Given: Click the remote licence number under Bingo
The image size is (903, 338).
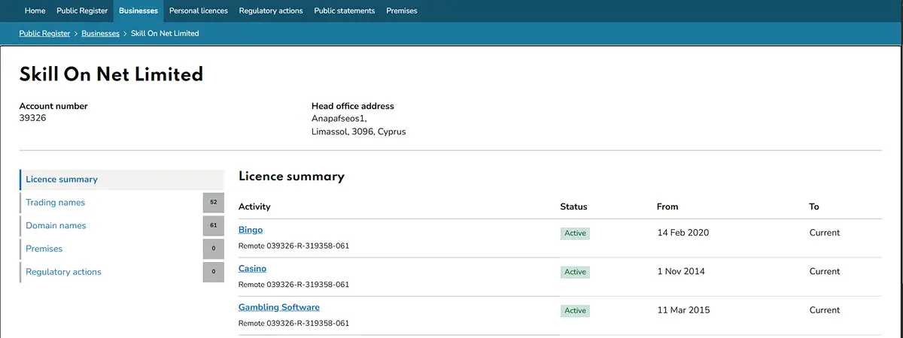Looking at the screenshot, I should coord(293,246).
